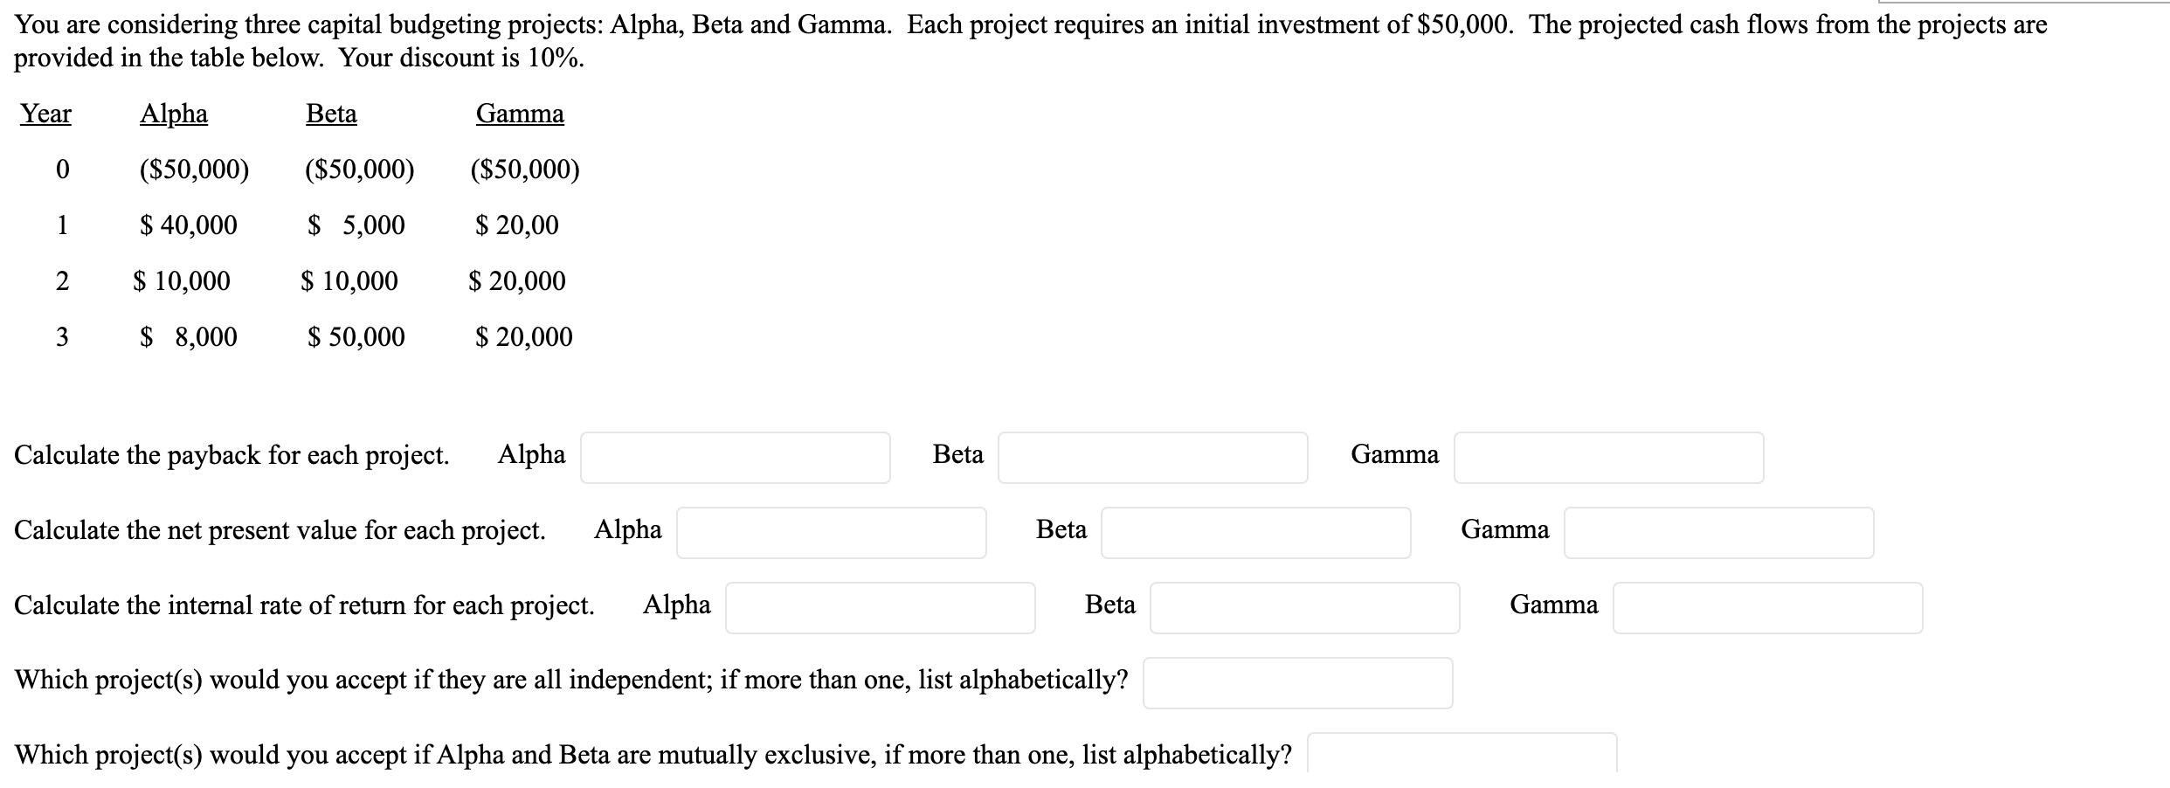
Task: Click the Alpha internal rate of return field
Action: coord(880,607)
